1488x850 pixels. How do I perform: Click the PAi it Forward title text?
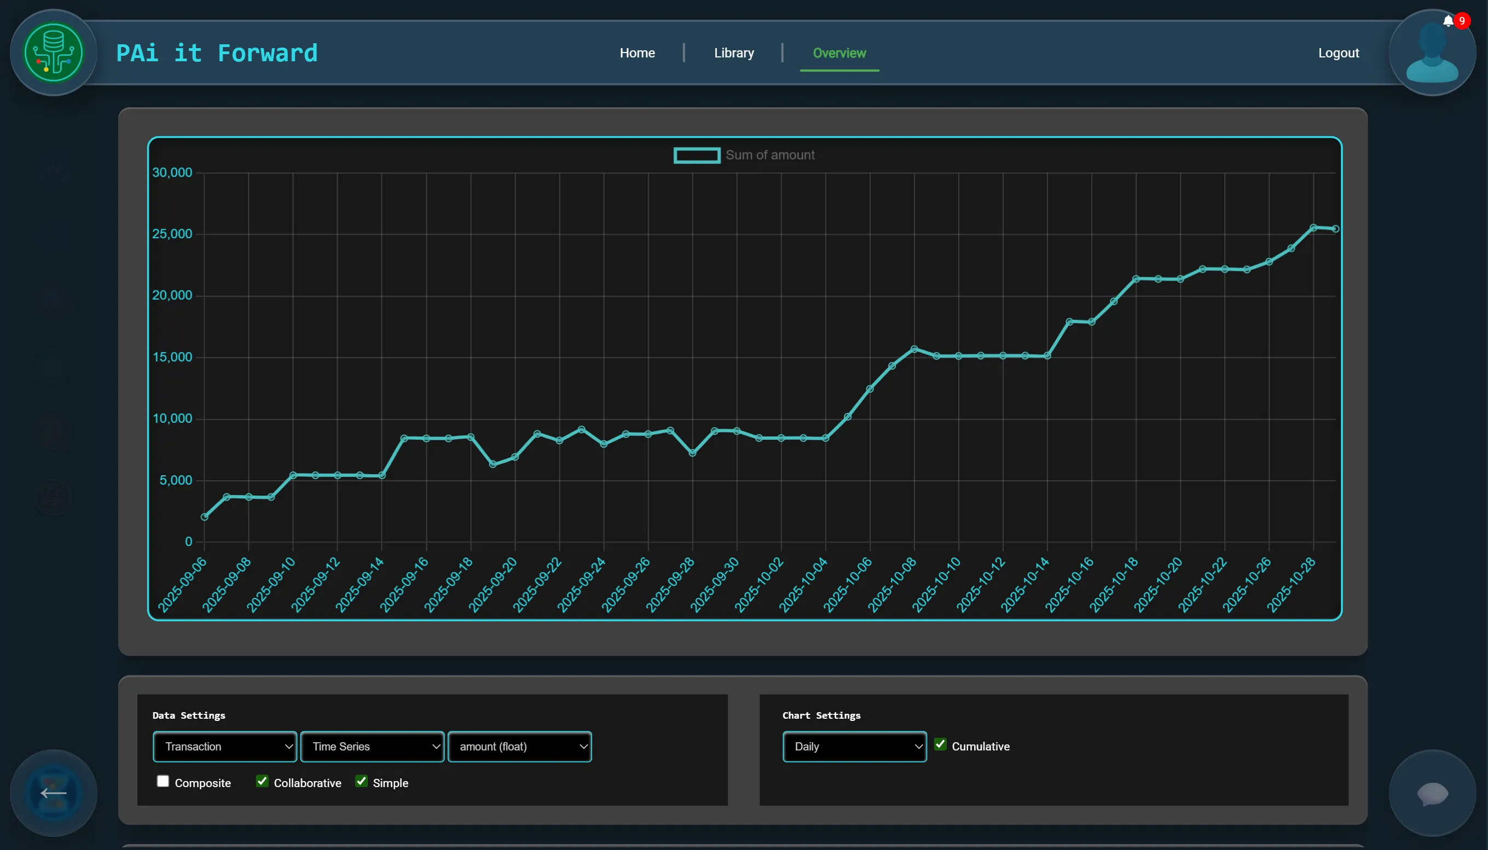point(217,53)
